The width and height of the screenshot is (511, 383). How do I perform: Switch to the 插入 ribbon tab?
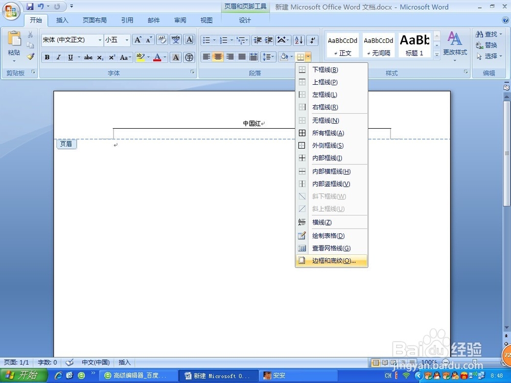pyautogui.click(x=62, y=20)
